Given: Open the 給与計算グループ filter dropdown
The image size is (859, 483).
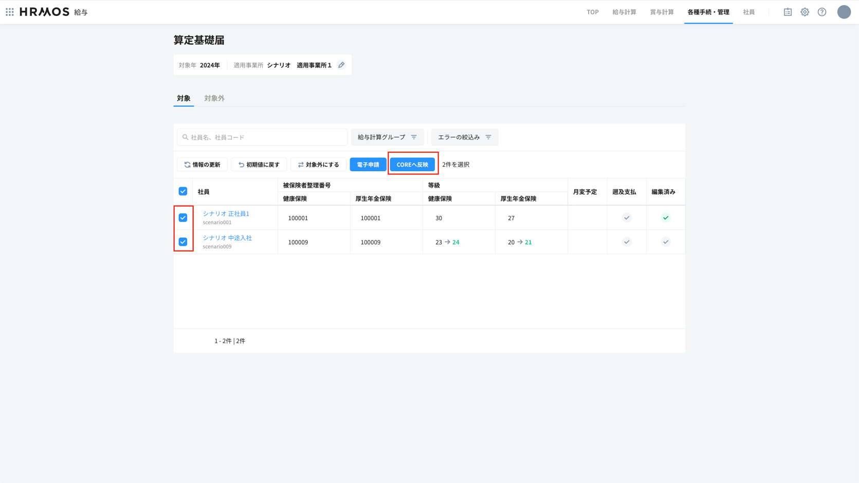Looking at the screenshot, I should pos(387,137).
